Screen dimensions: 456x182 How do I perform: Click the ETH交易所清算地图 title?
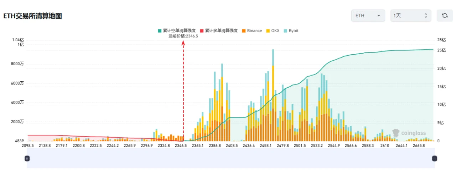(33, 16)
